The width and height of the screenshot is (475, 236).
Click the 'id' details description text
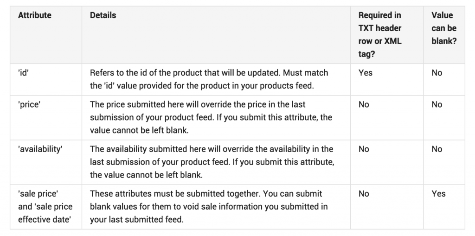pos(209,79)
